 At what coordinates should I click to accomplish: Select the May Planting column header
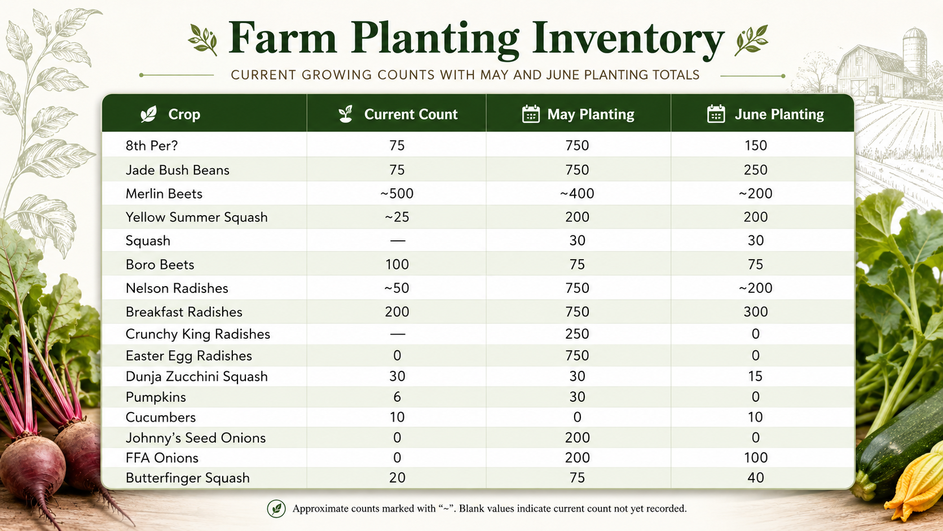(591, 115)
